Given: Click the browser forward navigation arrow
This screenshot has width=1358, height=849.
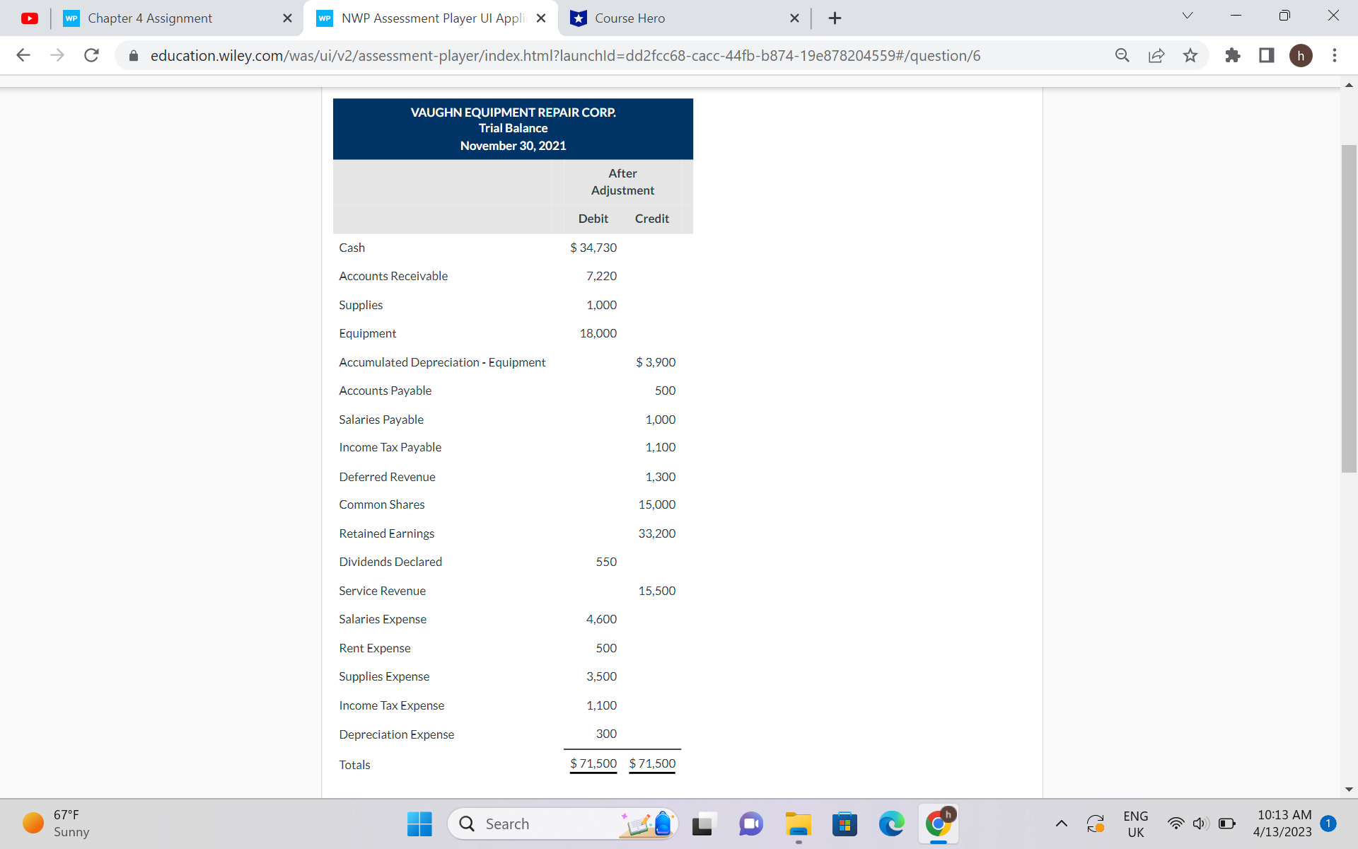Looking at the screenshot, I should (57, 55).
